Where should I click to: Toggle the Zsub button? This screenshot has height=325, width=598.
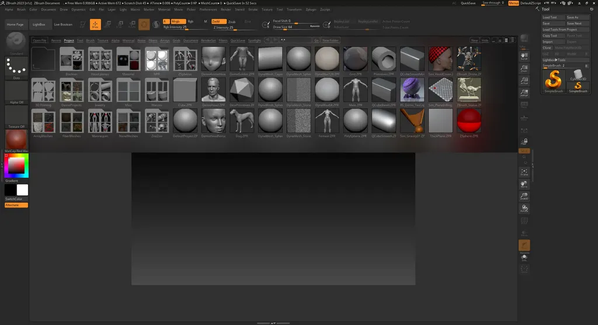click(x=232, y=22)
